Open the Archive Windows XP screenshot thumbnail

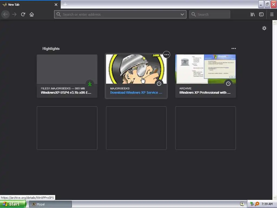coord(206,69)
